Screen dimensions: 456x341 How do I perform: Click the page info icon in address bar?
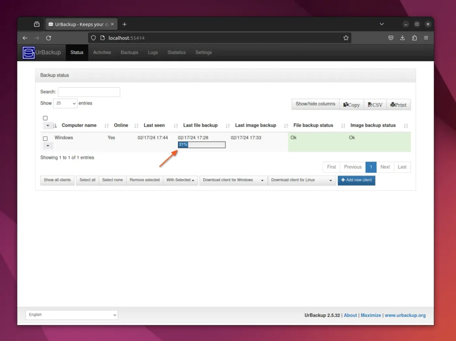point(102,38)
